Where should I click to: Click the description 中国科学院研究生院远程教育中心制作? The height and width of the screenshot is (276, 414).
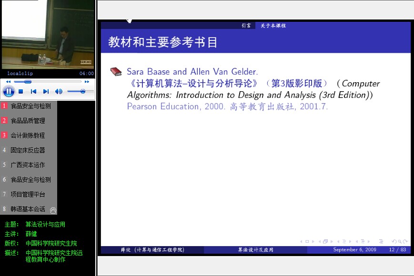click(54, 256)
